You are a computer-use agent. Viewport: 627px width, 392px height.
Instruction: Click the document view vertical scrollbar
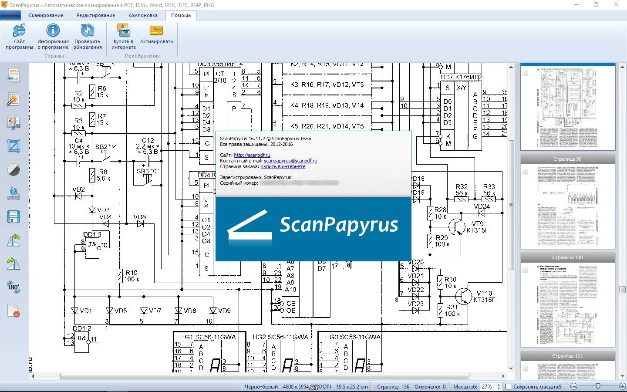click(511, 205)
